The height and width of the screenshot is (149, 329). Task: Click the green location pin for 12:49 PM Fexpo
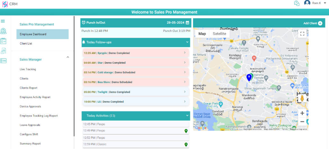pyautogui.click(x=186, y=131)
